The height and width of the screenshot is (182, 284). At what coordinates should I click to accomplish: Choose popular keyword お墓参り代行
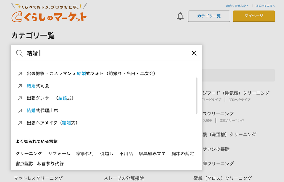pyautogui.click(x=50, y=164)
